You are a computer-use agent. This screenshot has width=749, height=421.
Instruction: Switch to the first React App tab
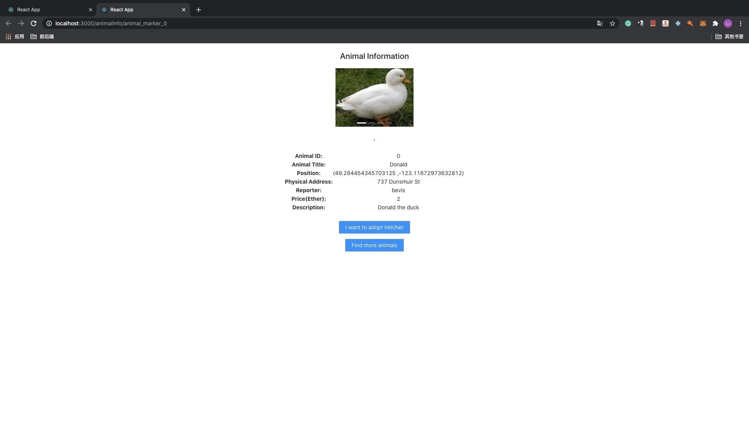(47, 9)
